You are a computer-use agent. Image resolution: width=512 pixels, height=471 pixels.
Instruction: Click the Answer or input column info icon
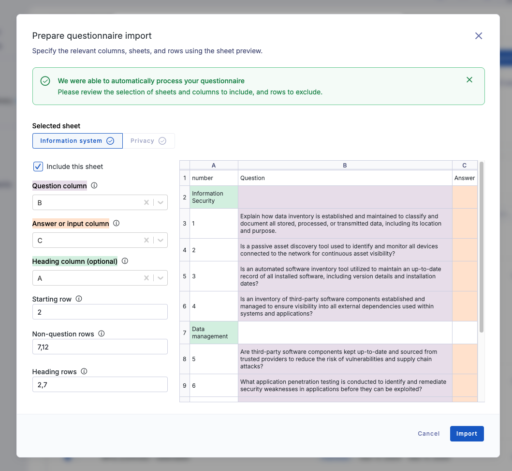[116, 223]
